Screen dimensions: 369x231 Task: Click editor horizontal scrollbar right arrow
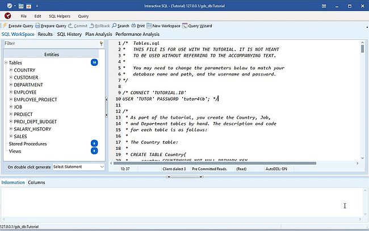(357, 163)
